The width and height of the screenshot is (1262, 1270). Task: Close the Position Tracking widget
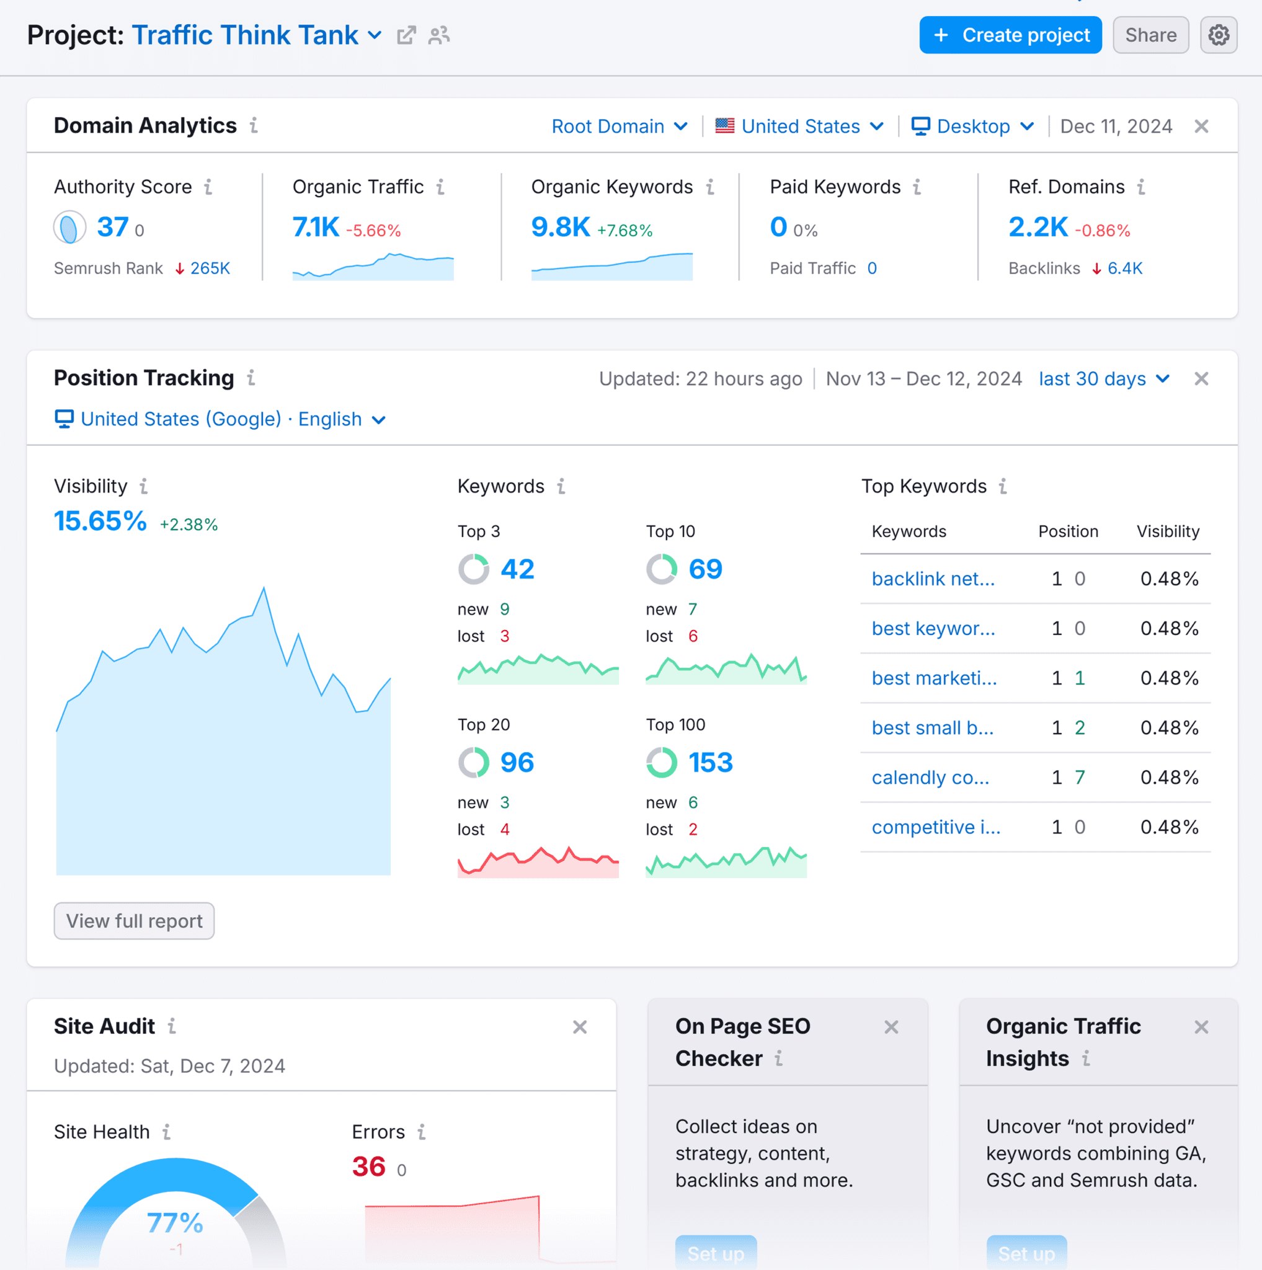click(1201, 379)
